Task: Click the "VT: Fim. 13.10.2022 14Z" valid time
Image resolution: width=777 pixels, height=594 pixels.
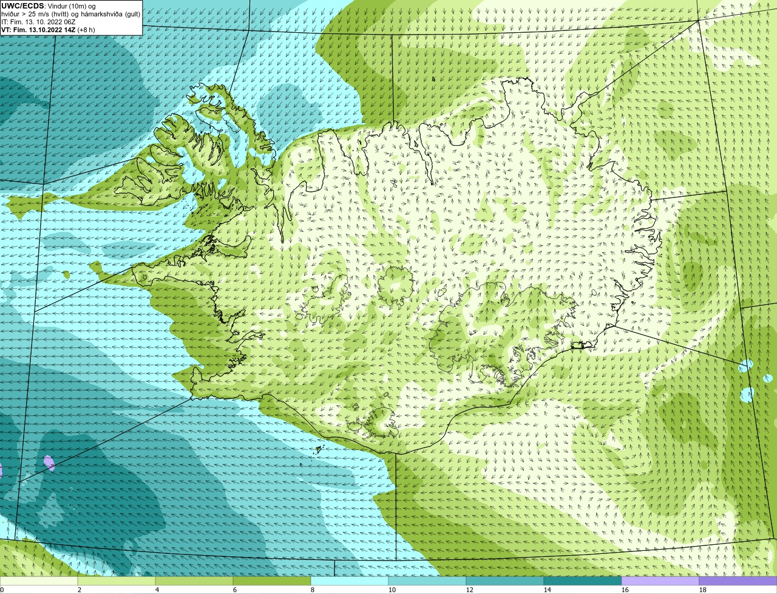Action: (38, 30)
